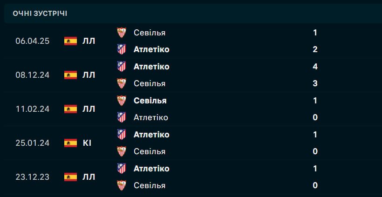Click Atlético crest in 06.04.25 match
The height and width of the screenshot is (197, 382).
[x=121, y=49]
